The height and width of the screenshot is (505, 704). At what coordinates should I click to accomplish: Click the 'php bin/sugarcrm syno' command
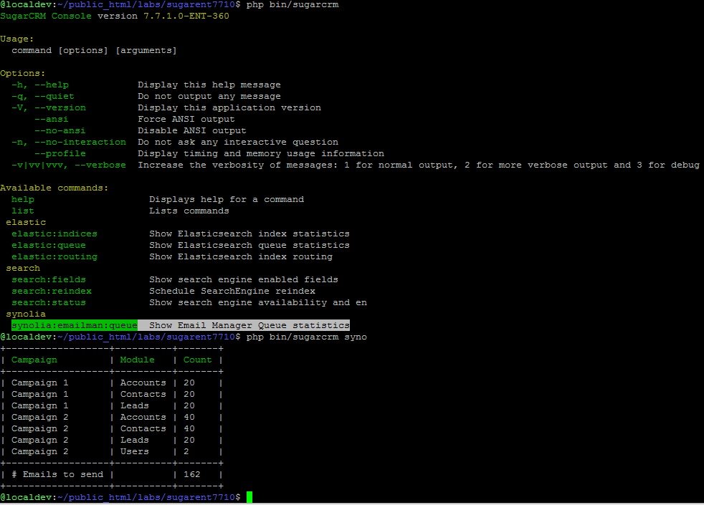[x=307, y=337]
